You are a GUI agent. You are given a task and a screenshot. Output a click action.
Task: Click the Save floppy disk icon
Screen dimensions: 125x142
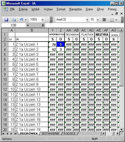click(x=6, y=19)
